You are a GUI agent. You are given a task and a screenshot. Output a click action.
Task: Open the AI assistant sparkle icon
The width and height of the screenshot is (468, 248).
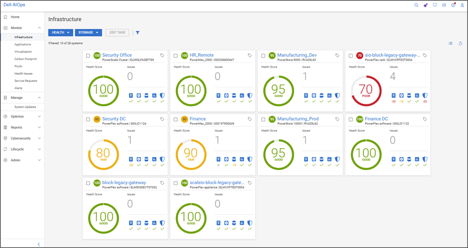[x=426, y=5]
